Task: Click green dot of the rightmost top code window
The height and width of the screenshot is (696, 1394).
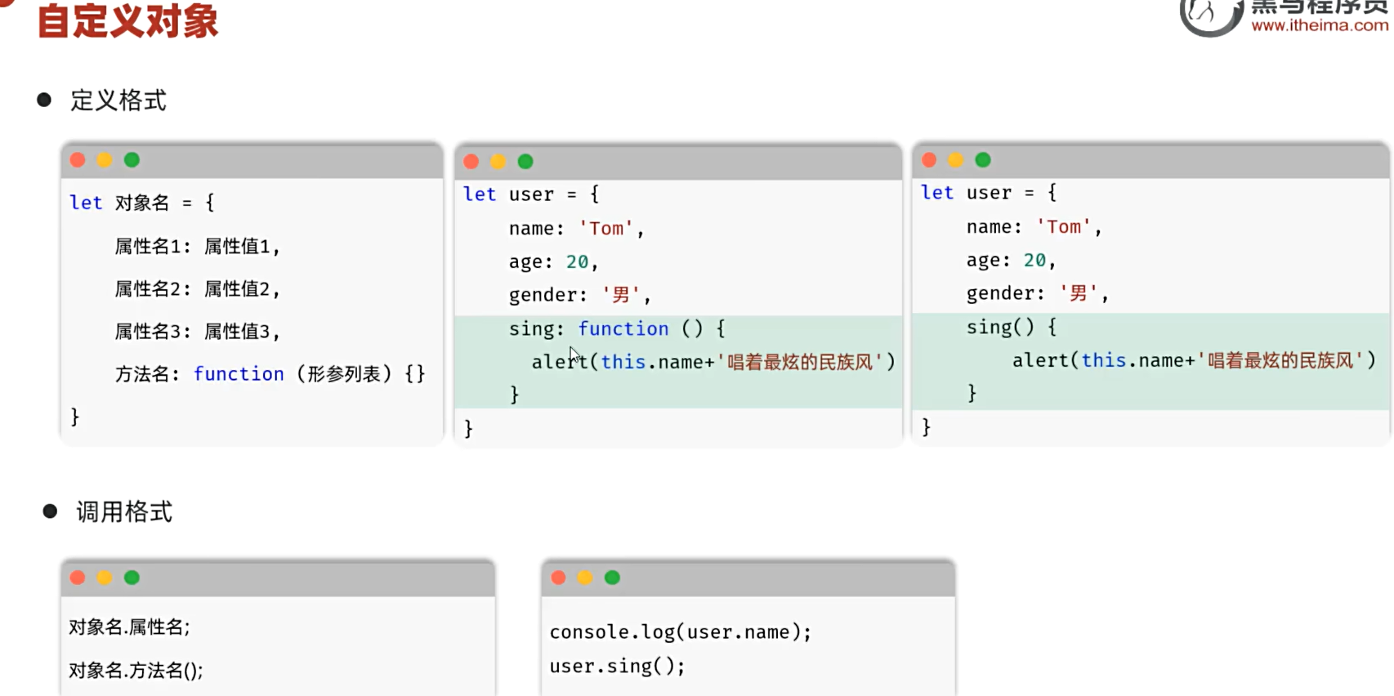Action: (x=983, y=160)
